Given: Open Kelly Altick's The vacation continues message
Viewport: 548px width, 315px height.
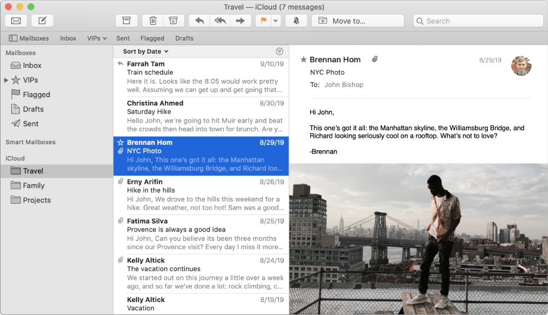Looking at the screenshot, I should [201, 274].
